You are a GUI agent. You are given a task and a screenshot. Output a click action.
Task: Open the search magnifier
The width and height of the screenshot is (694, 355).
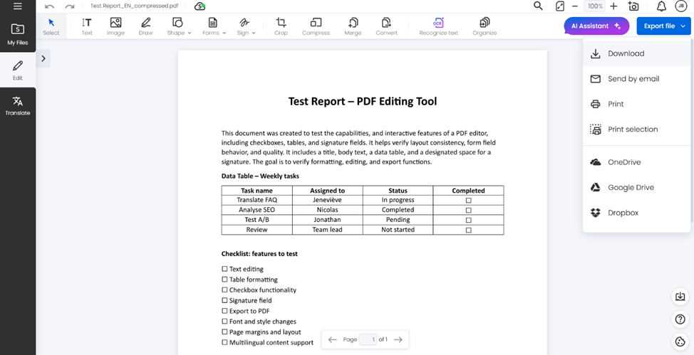click(538, 6)
